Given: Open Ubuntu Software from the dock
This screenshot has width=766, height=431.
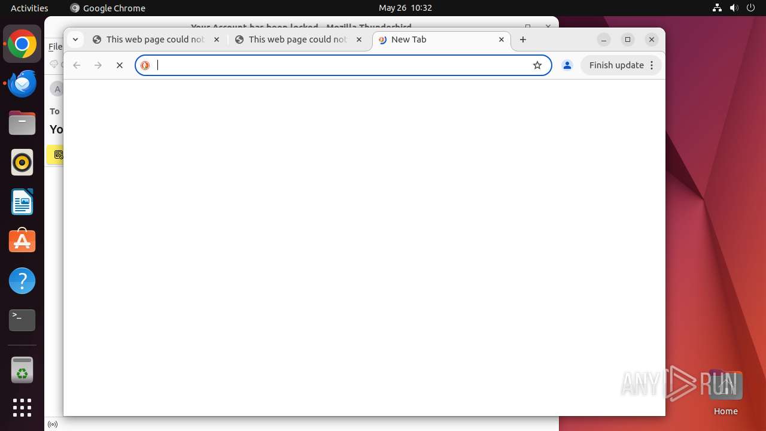Looking at the screenshot, I should pos(22,241).
